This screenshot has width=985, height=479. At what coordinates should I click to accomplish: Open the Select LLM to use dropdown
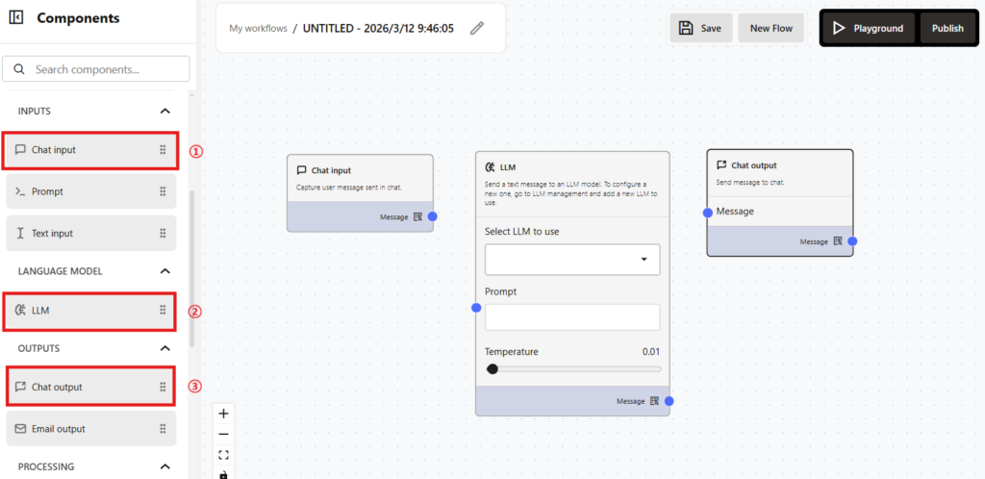click(572, 260)
